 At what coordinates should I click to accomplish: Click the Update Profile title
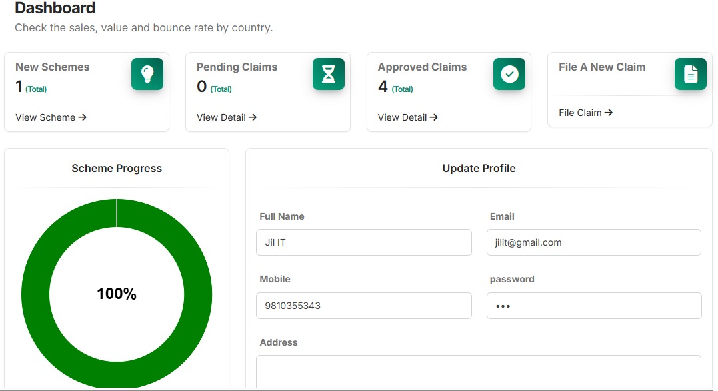point(479,169)
